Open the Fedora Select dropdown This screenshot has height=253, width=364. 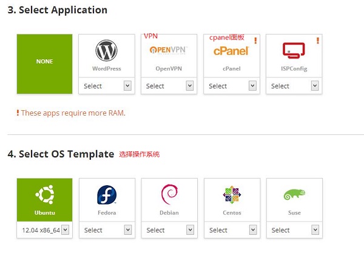[x=107, y=230]
